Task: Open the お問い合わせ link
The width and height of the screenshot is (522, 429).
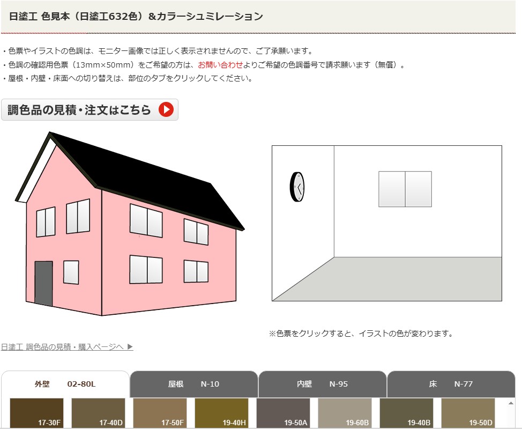Action: click(x=220, y=65)
